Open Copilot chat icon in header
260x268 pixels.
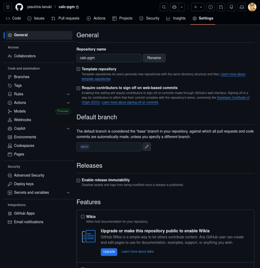click(174, 7)
